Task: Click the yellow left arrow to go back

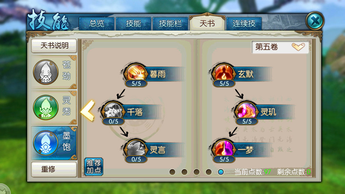Action: (88, 111)
